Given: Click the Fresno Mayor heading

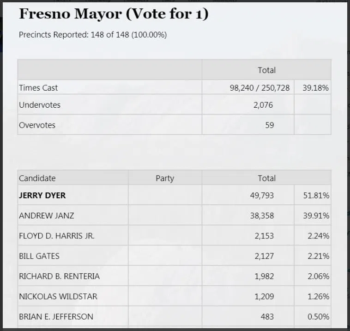Looking at the screenshot, I should click(x=114, y=14).
